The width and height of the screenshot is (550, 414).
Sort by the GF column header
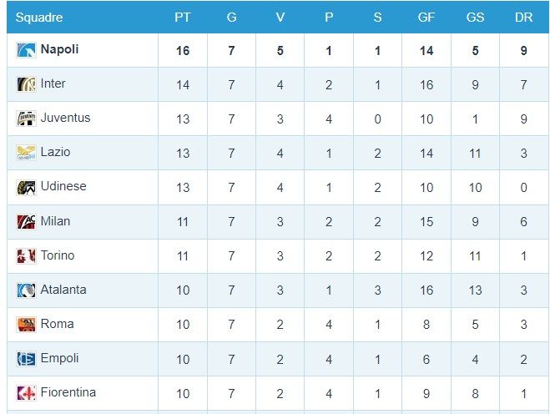pos(426,18)
